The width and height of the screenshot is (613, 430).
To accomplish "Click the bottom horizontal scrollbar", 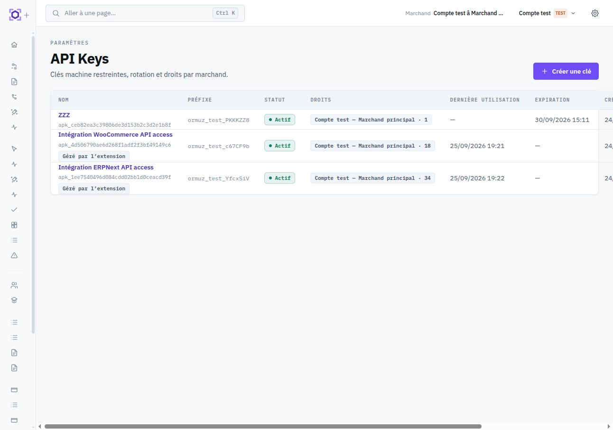I will point(263,426).
